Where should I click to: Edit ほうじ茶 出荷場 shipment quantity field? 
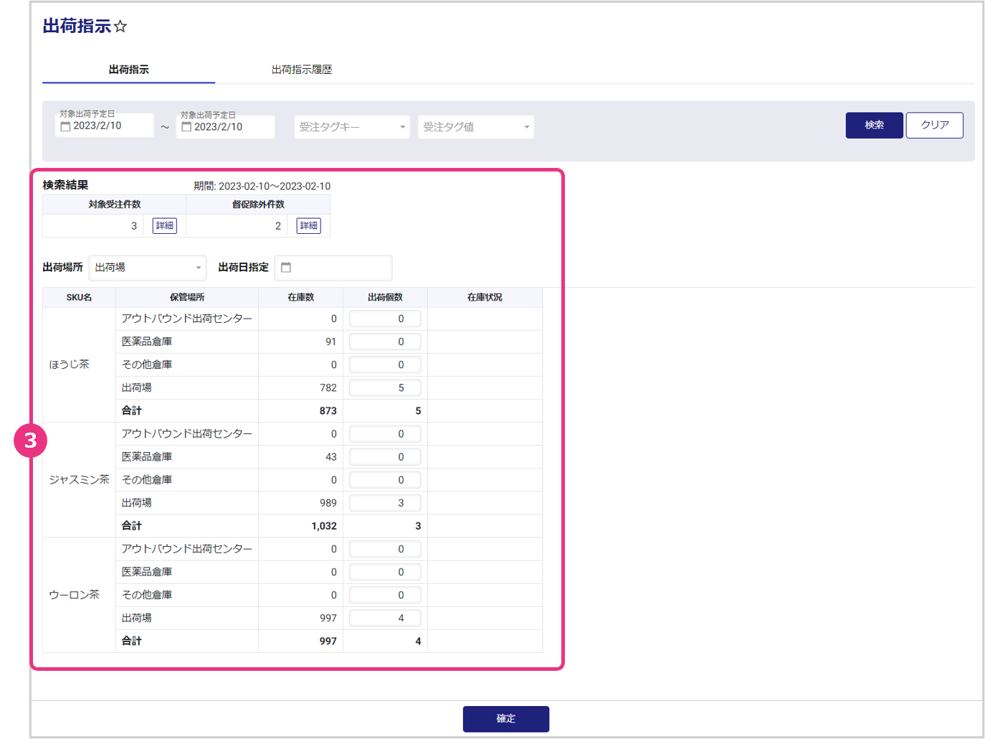pos(385,388)
